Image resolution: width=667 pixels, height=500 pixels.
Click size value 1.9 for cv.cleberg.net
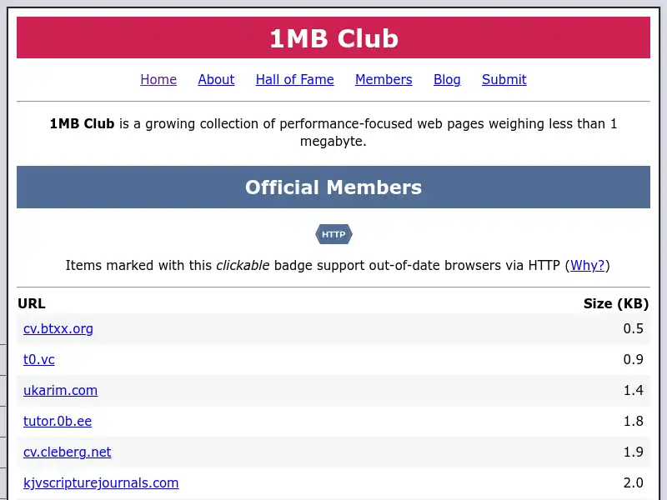[x=634, y=452]
